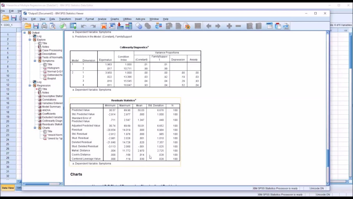Select Residuals Statistics item in outline

52,124
